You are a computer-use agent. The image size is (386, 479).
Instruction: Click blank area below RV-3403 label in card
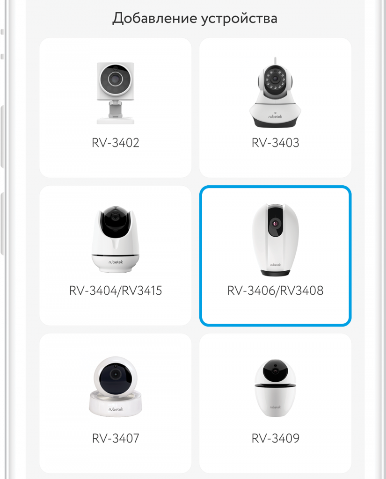(275, 163)
